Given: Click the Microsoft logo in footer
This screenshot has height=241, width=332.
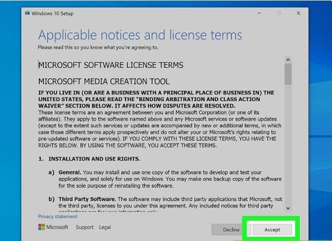Looking at the screenshot, I should coord(53,227).
